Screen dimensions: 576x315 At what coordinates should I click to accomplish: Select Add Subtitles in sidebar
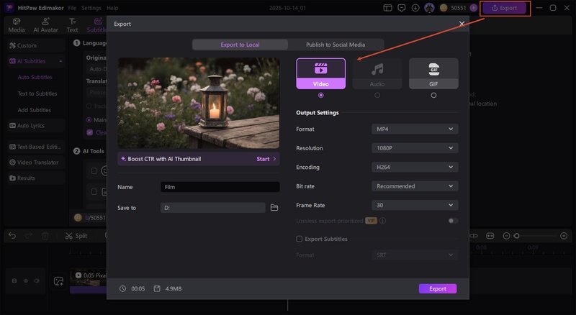34,110
